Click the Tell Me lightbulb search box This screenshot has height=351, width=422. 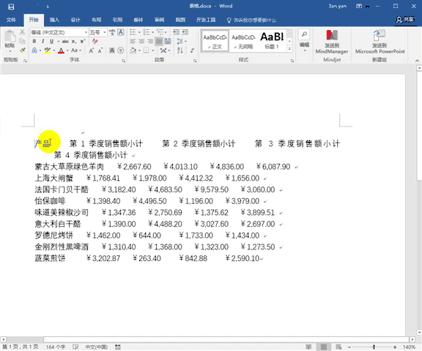pos(251,20)
